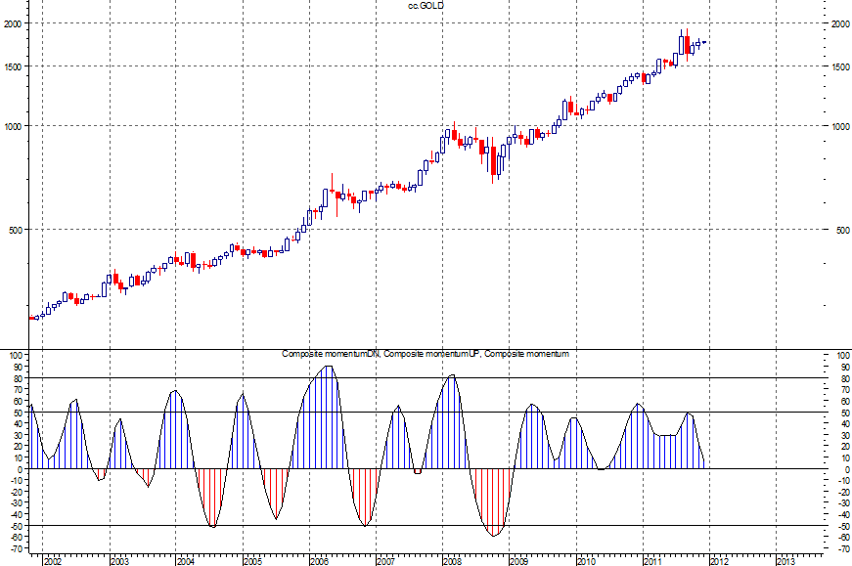The height and width of the screenshot is (566, 852).
Task: Click the 1000 price label on left axis
Action: click(x=13, y=126)
